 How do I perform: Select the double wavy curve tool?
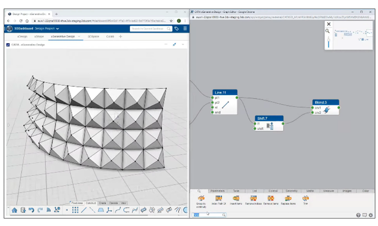(135, 210)
